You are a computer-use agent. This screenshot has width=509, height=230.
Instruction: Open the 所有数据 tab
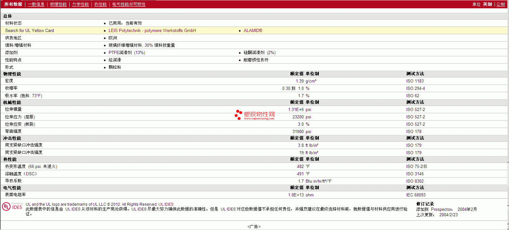tap(13, 4)
